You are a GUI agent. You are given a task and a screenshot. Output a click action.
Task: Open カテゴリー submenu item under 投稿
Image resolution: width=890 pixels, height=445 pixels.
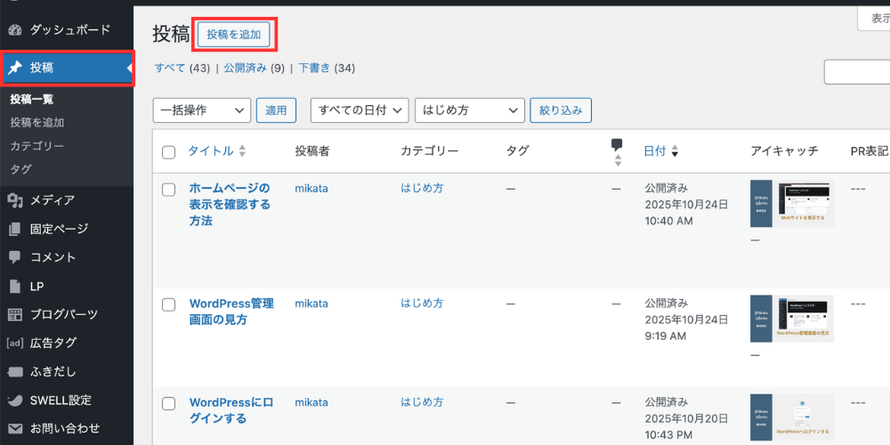[36, 146]
